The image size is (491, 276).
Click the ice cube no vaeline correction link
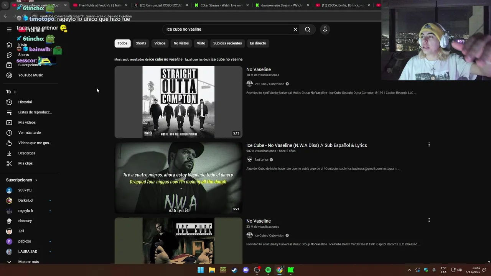click(226, 59)
